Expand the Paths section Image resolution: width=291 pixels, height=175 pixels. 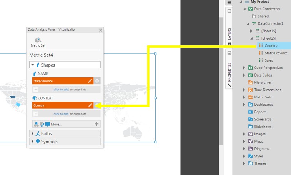(x=33, y=134)
